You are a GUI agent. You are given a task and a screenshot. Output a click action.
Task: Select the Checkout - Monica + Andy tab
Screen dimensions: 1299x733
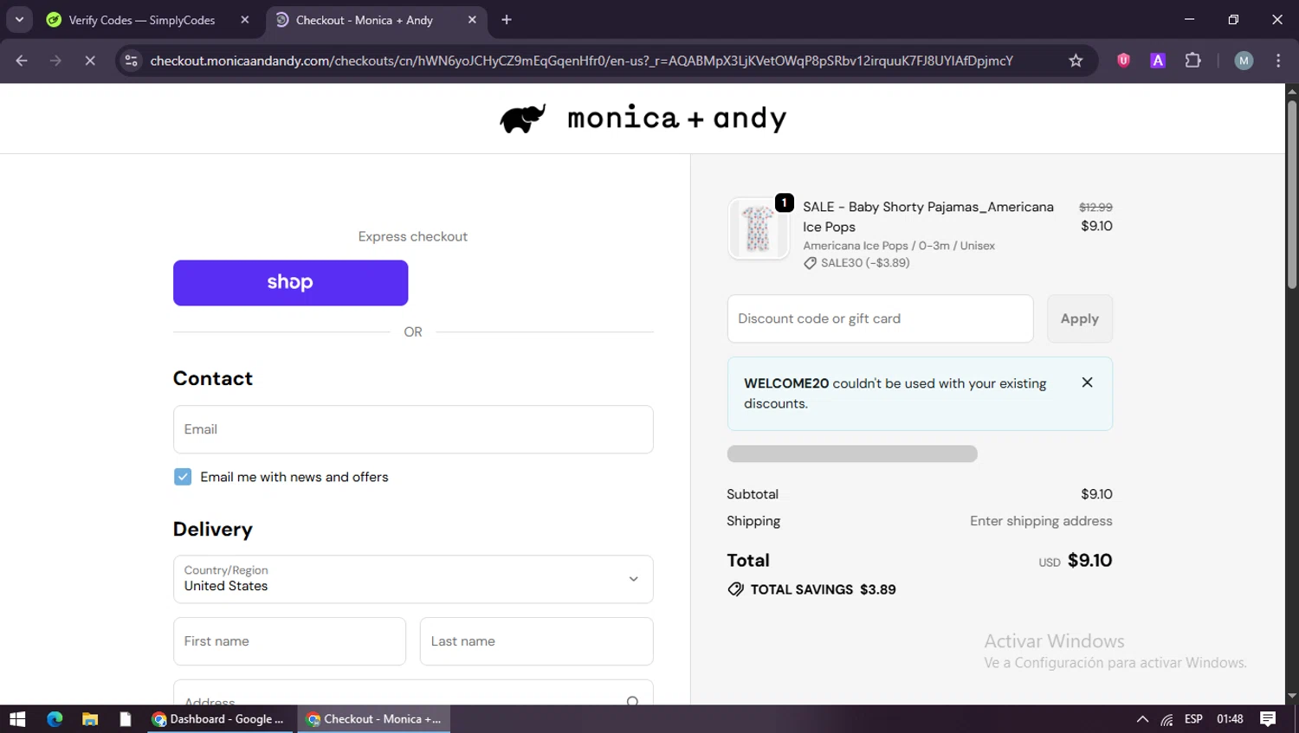tap(364, 20)
